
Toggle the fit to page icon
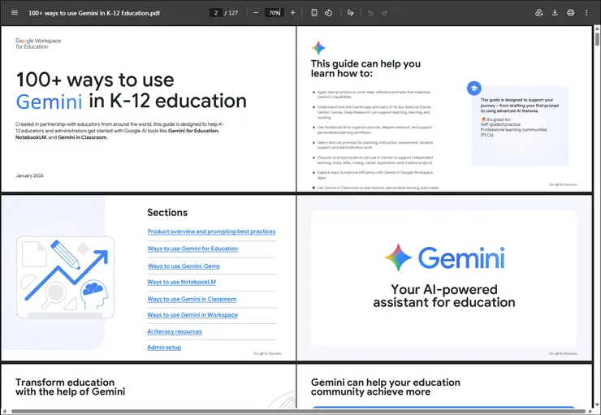[314, 13]
